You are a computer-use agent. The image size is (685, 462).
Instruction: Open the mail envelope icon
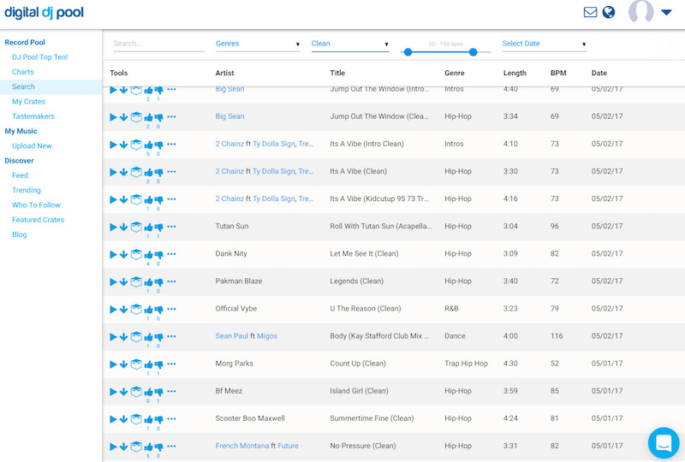coord(590,12)
